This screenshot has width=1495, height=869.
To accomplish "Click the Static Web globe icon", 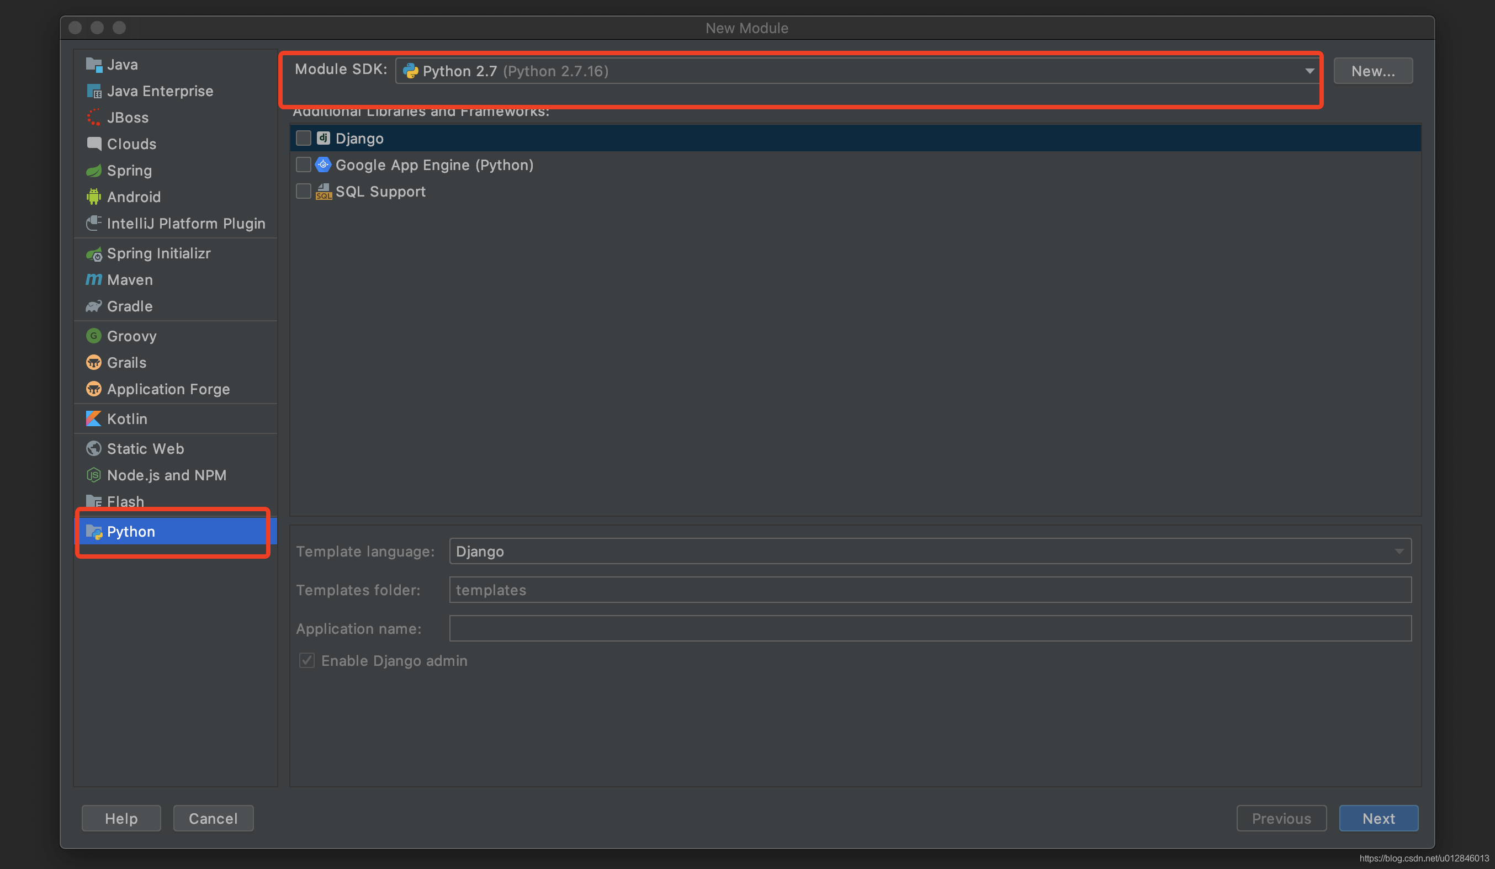I will pyautogui.click(x=94, y=448).
